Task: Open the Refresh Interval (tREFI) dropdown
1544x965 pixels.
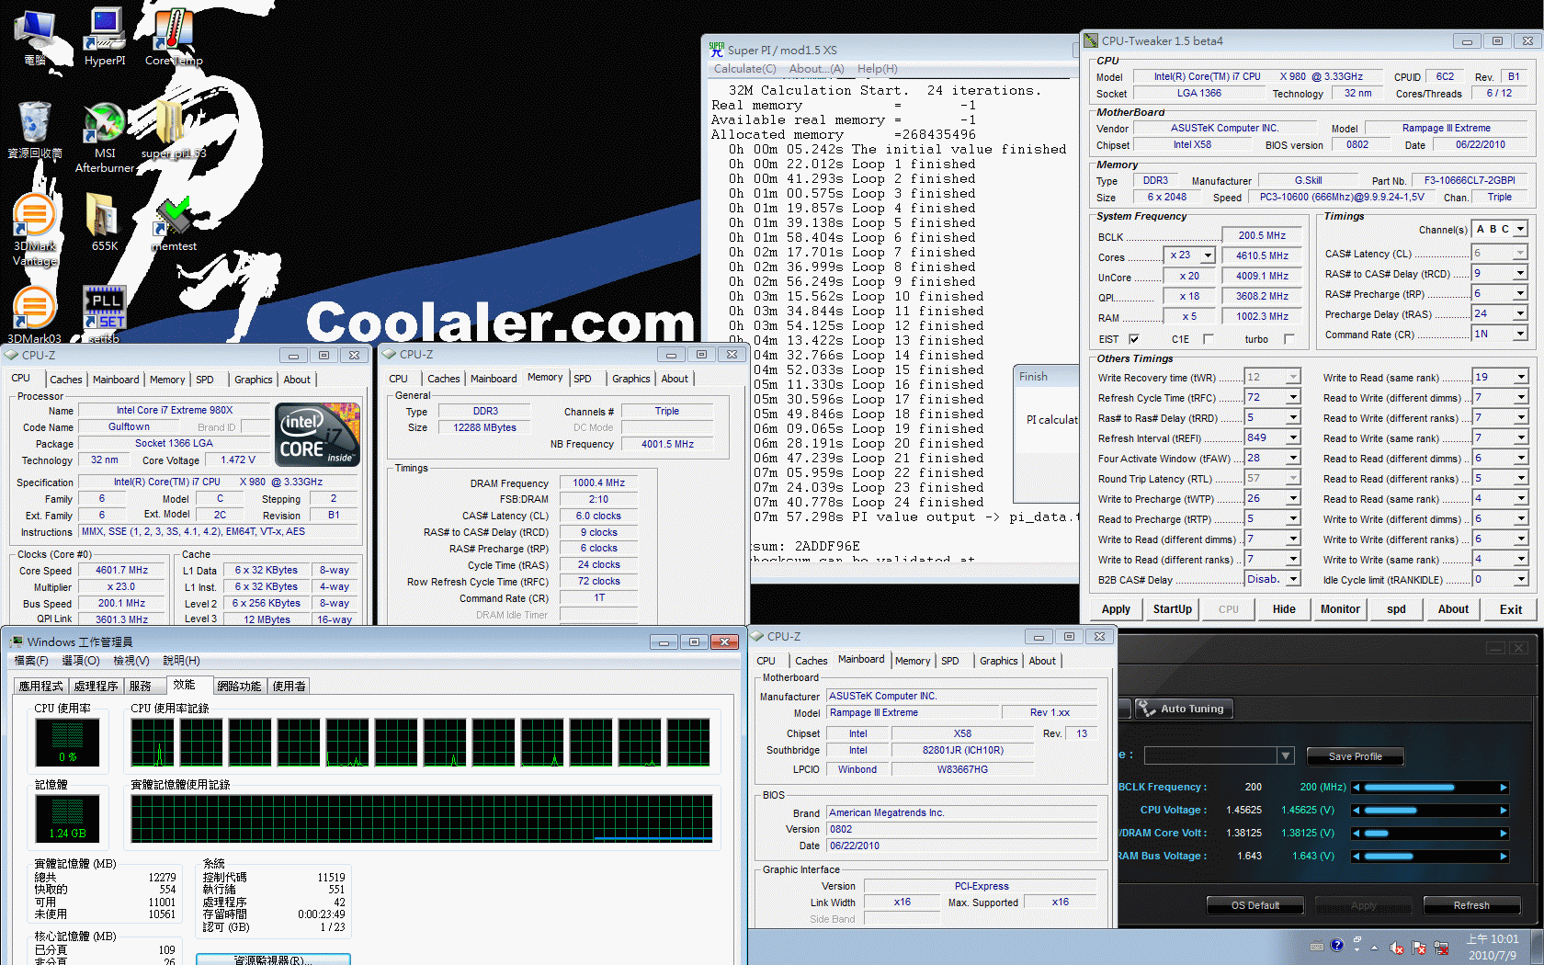Action: click(x=1293, y=437)
